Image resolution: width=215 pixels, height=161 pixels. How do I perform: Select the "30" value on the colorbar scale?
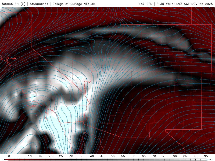tap(71, 156)
